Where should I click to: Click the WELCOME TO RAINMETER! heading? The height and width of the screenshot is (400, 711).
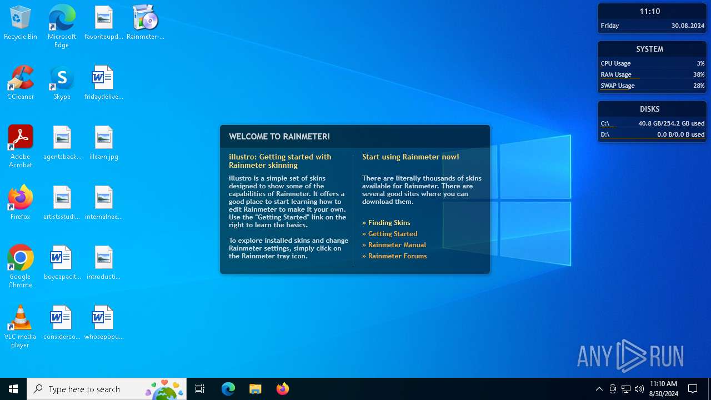point(279,137)
